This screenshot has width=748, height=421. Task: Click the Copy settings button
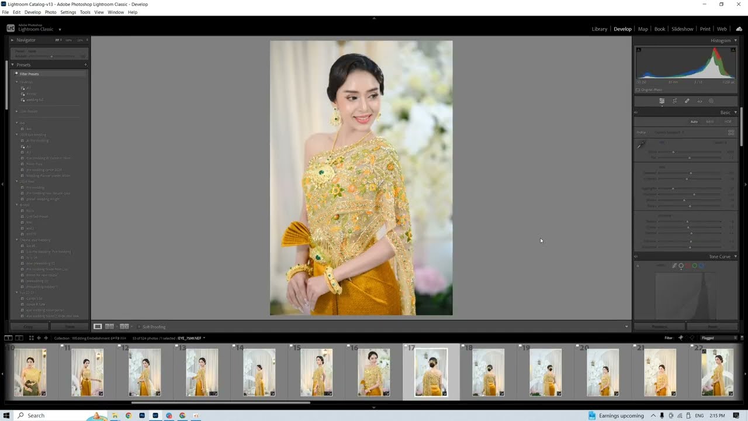(28, 327)
